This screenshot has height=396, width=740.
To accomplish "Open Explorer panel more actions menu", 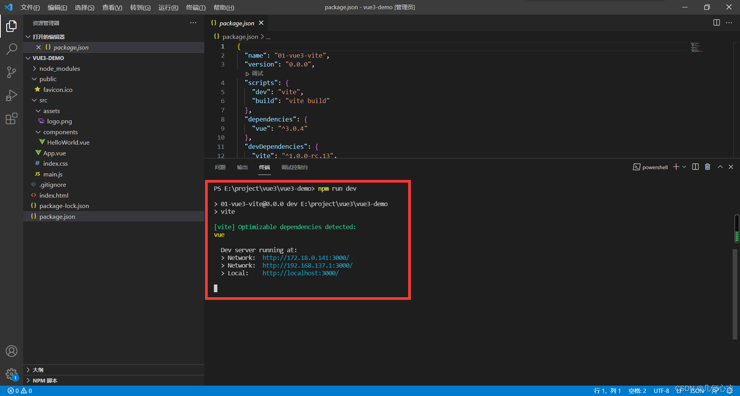I will [x=193, y=23].
